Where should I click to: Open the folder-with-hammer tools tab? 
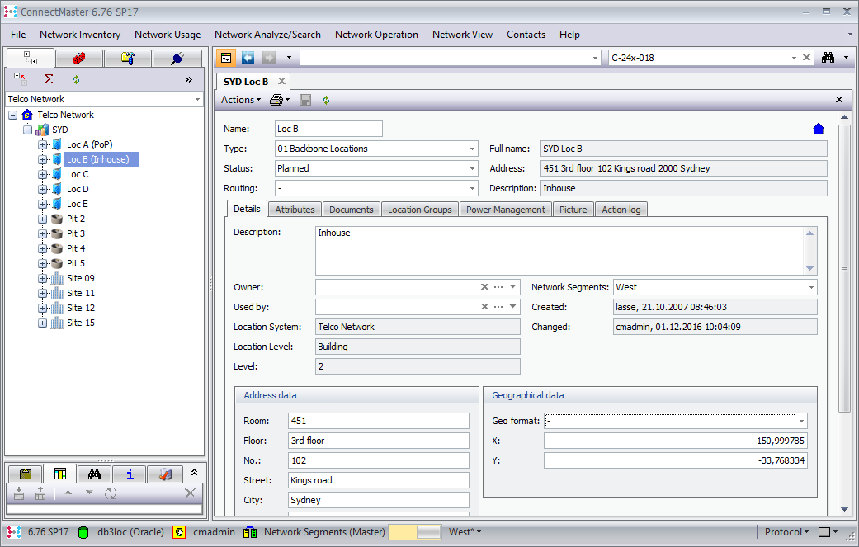click(128, 58)
